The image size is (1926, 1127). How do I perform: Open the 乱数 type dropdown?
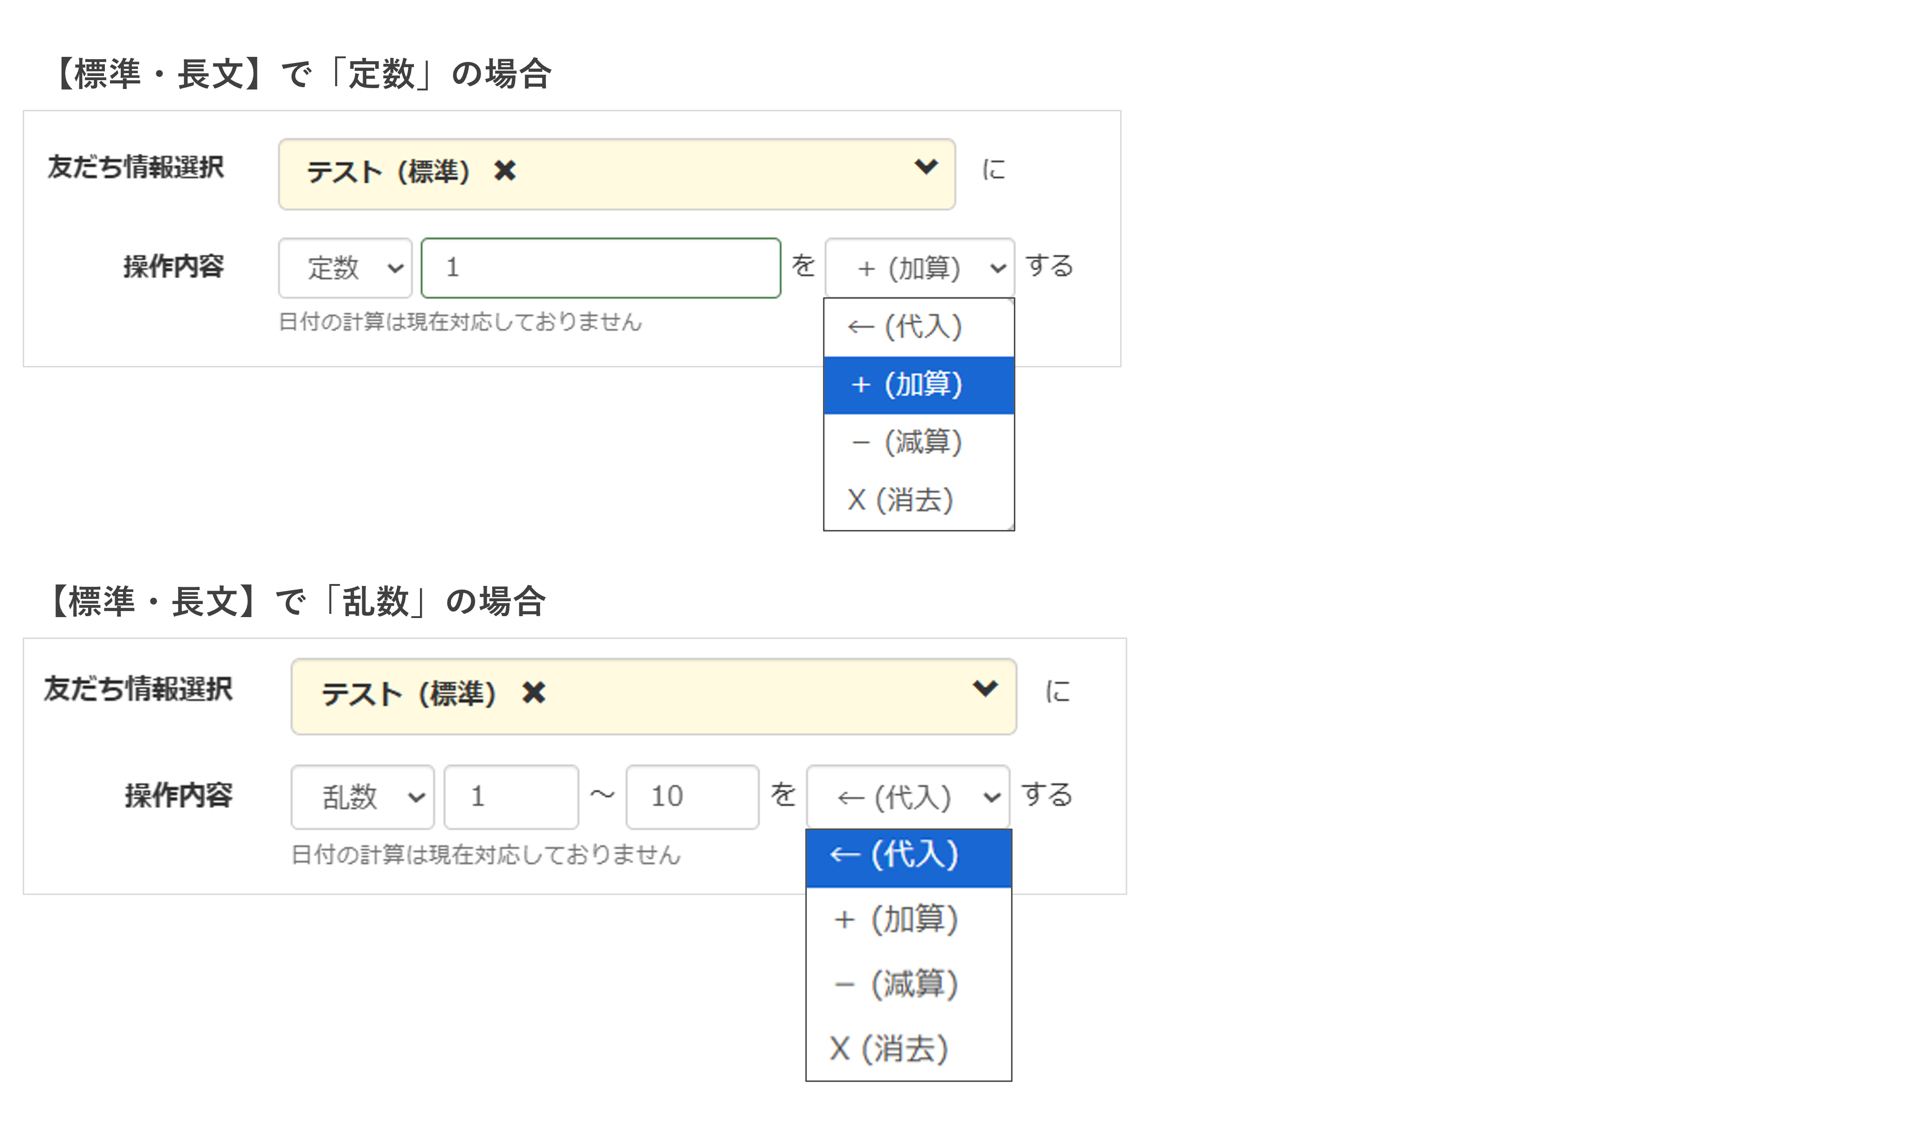point(362,797)
